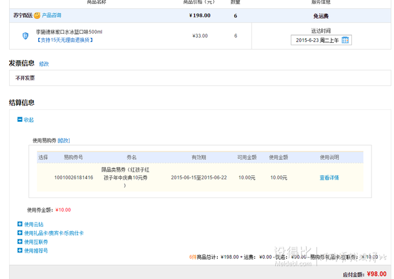
Task: Click the quantity 6 in product row
Action: coord(235,36)
